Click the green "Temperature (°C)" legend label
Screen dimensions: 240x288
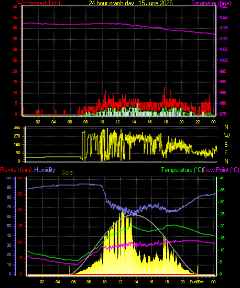pos(182,170)
